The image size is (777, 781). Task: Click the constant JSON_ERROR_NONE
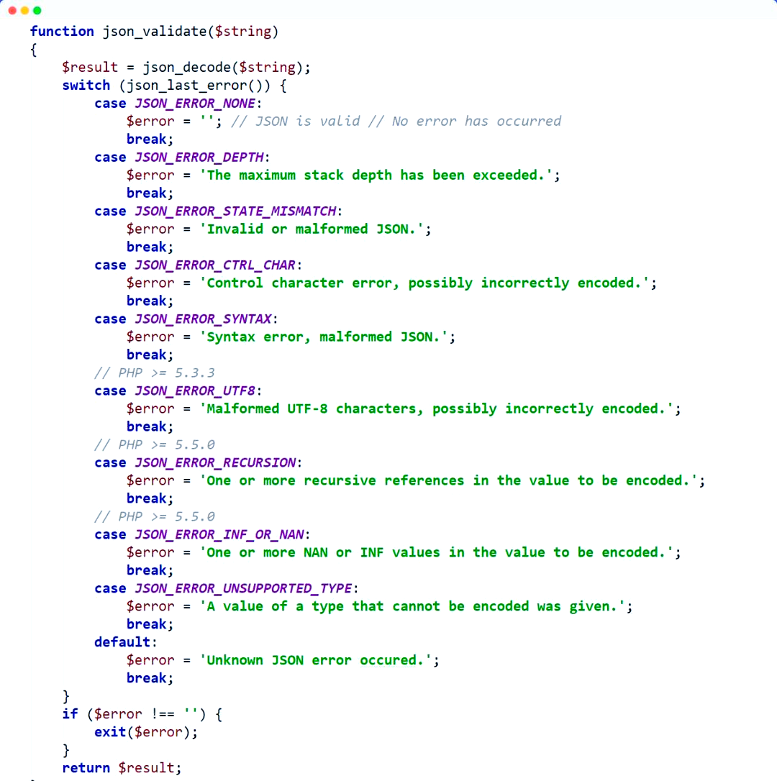(195, 103)
